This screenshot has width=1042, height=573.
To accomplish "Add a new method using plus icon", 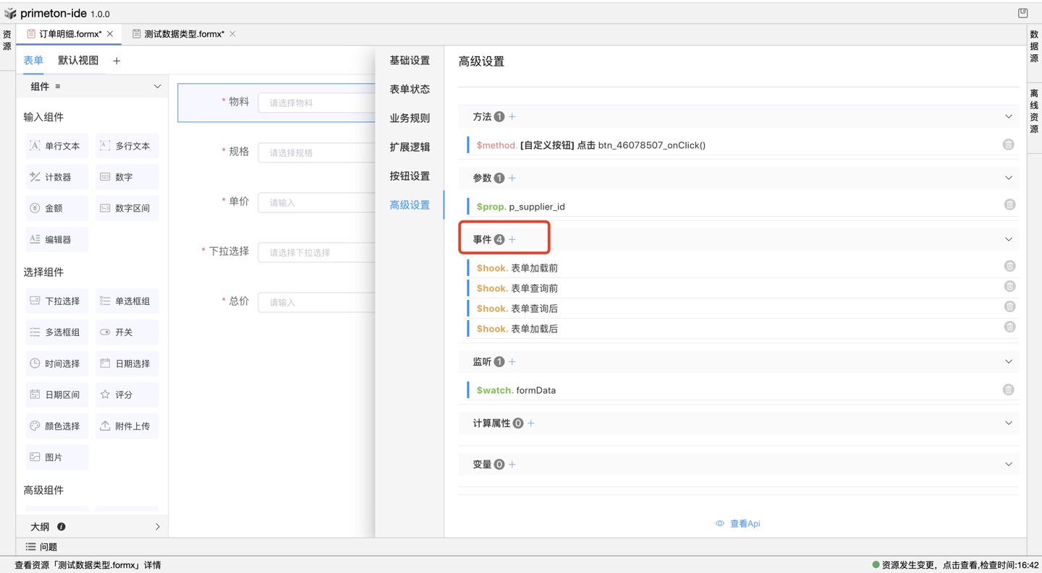I will [x=512, y=116].
